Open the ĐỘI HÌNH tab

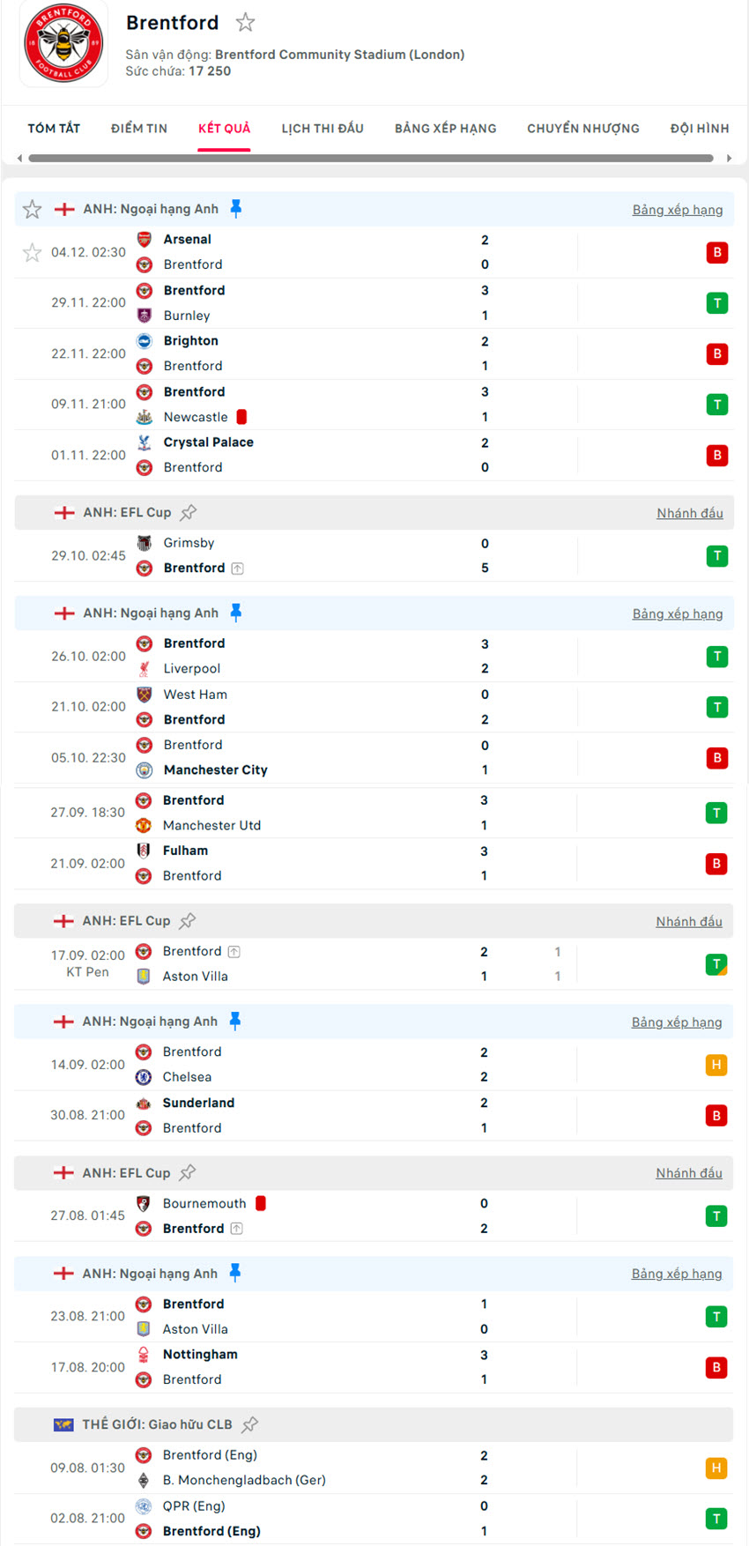click(x=699, y=128)
